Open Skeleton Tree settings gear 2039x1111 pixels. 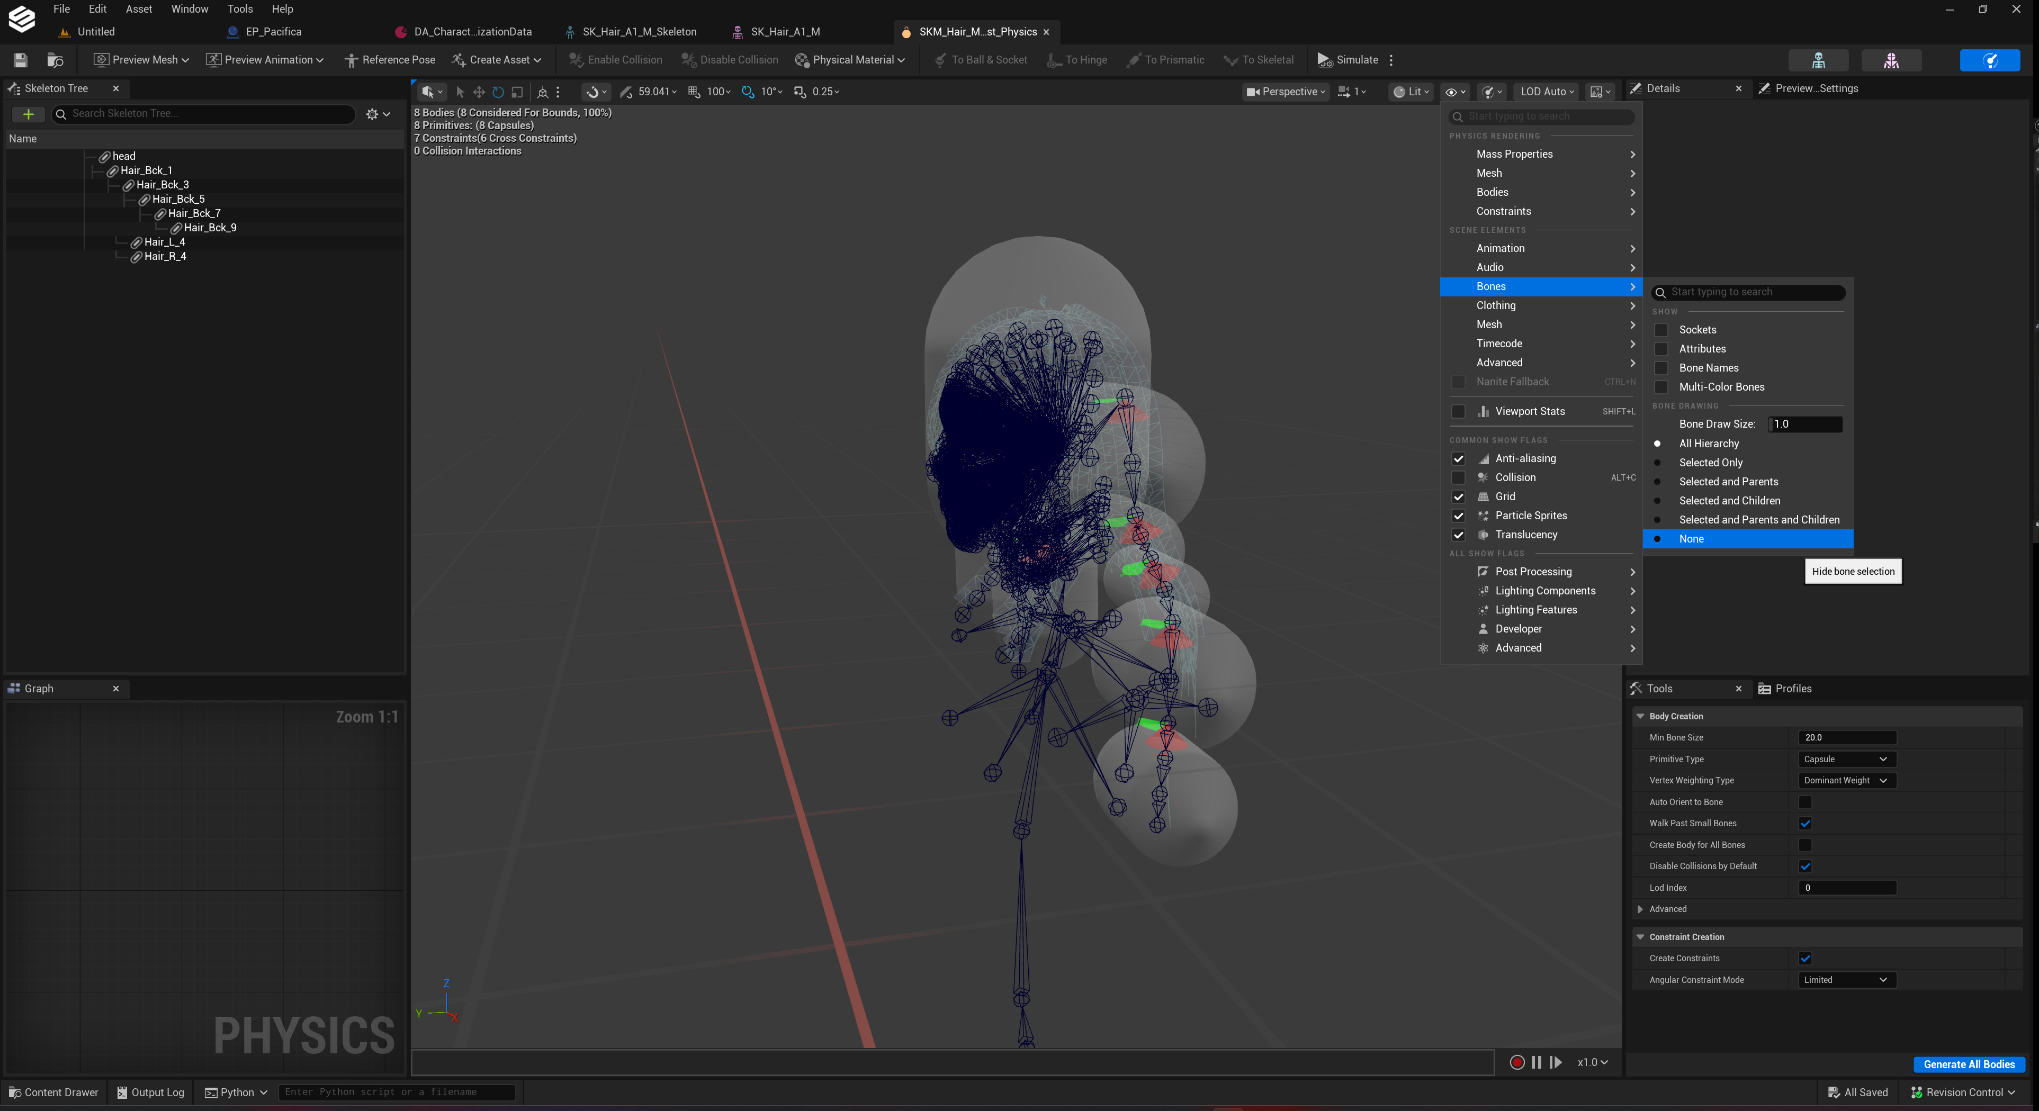pos(379,114)
